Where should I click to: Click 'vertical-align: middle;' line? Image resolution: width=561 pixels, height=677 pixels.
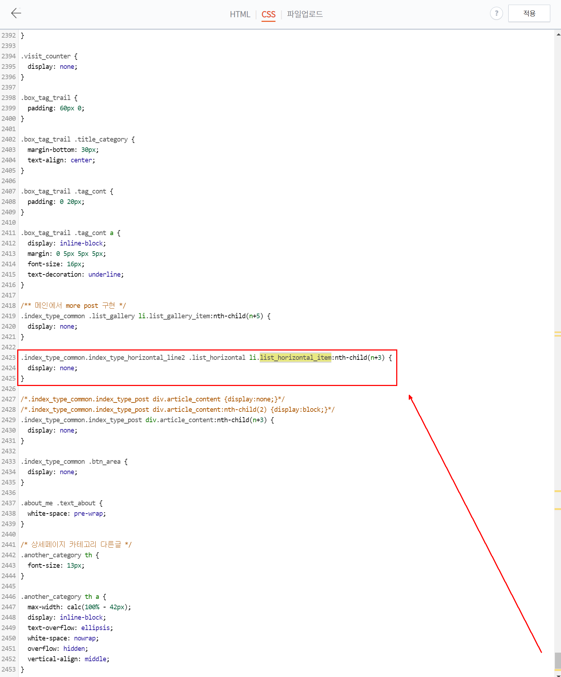pyautogui.click(x=68, y=659)
